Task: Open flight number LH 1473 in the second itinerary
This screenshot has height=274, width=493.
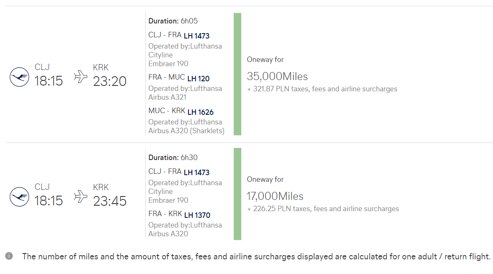Action: [196, 172]
